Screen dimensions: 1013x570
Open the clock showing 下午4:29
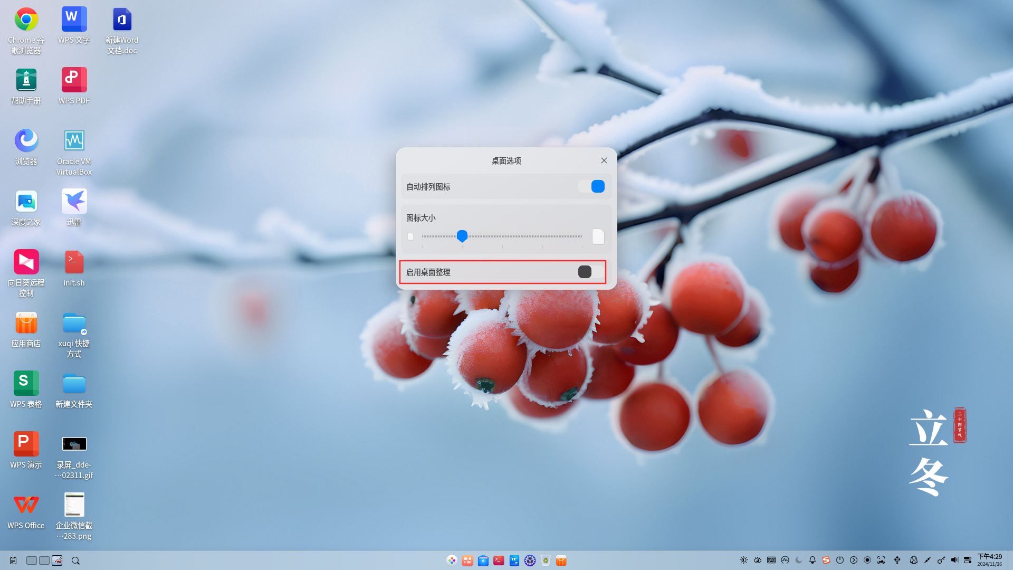point(989,560)
